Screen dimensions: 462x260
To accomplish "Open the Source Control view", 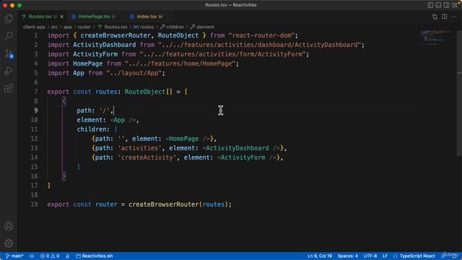I will click(9, 53).
